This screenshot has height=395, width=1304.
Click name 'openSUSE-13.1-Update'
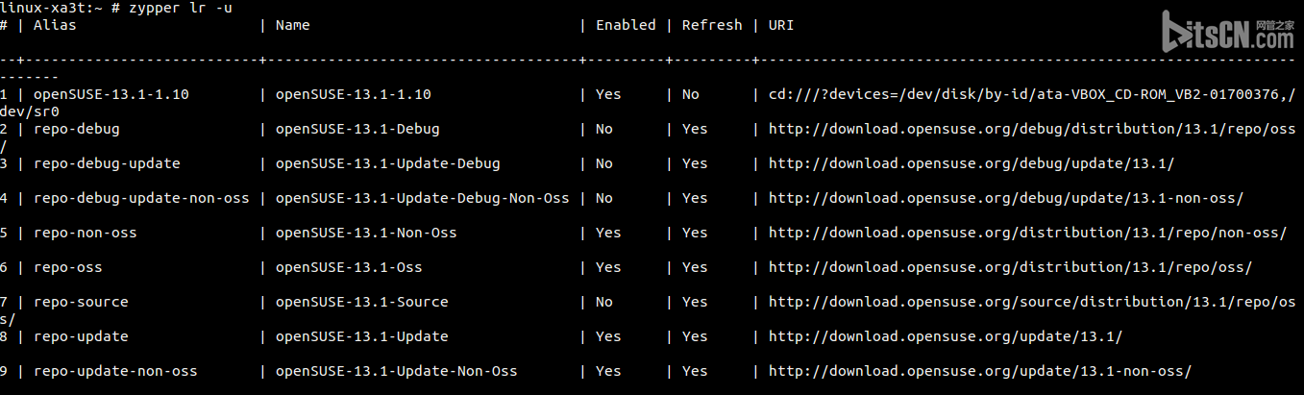(361, 336)
